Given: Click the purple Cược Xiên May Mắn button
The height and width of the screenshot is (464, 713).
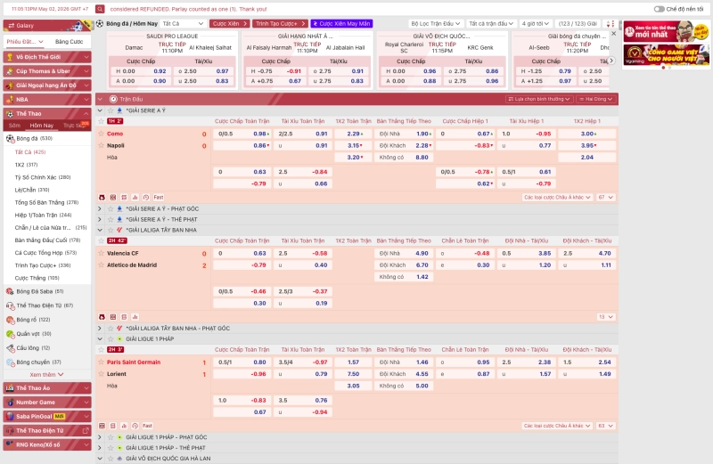Looking at the screenshot, I should click(341, 24).
